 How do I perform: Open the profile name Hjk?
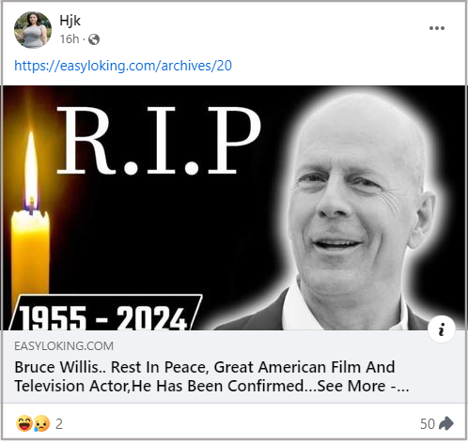coord(70,21)
